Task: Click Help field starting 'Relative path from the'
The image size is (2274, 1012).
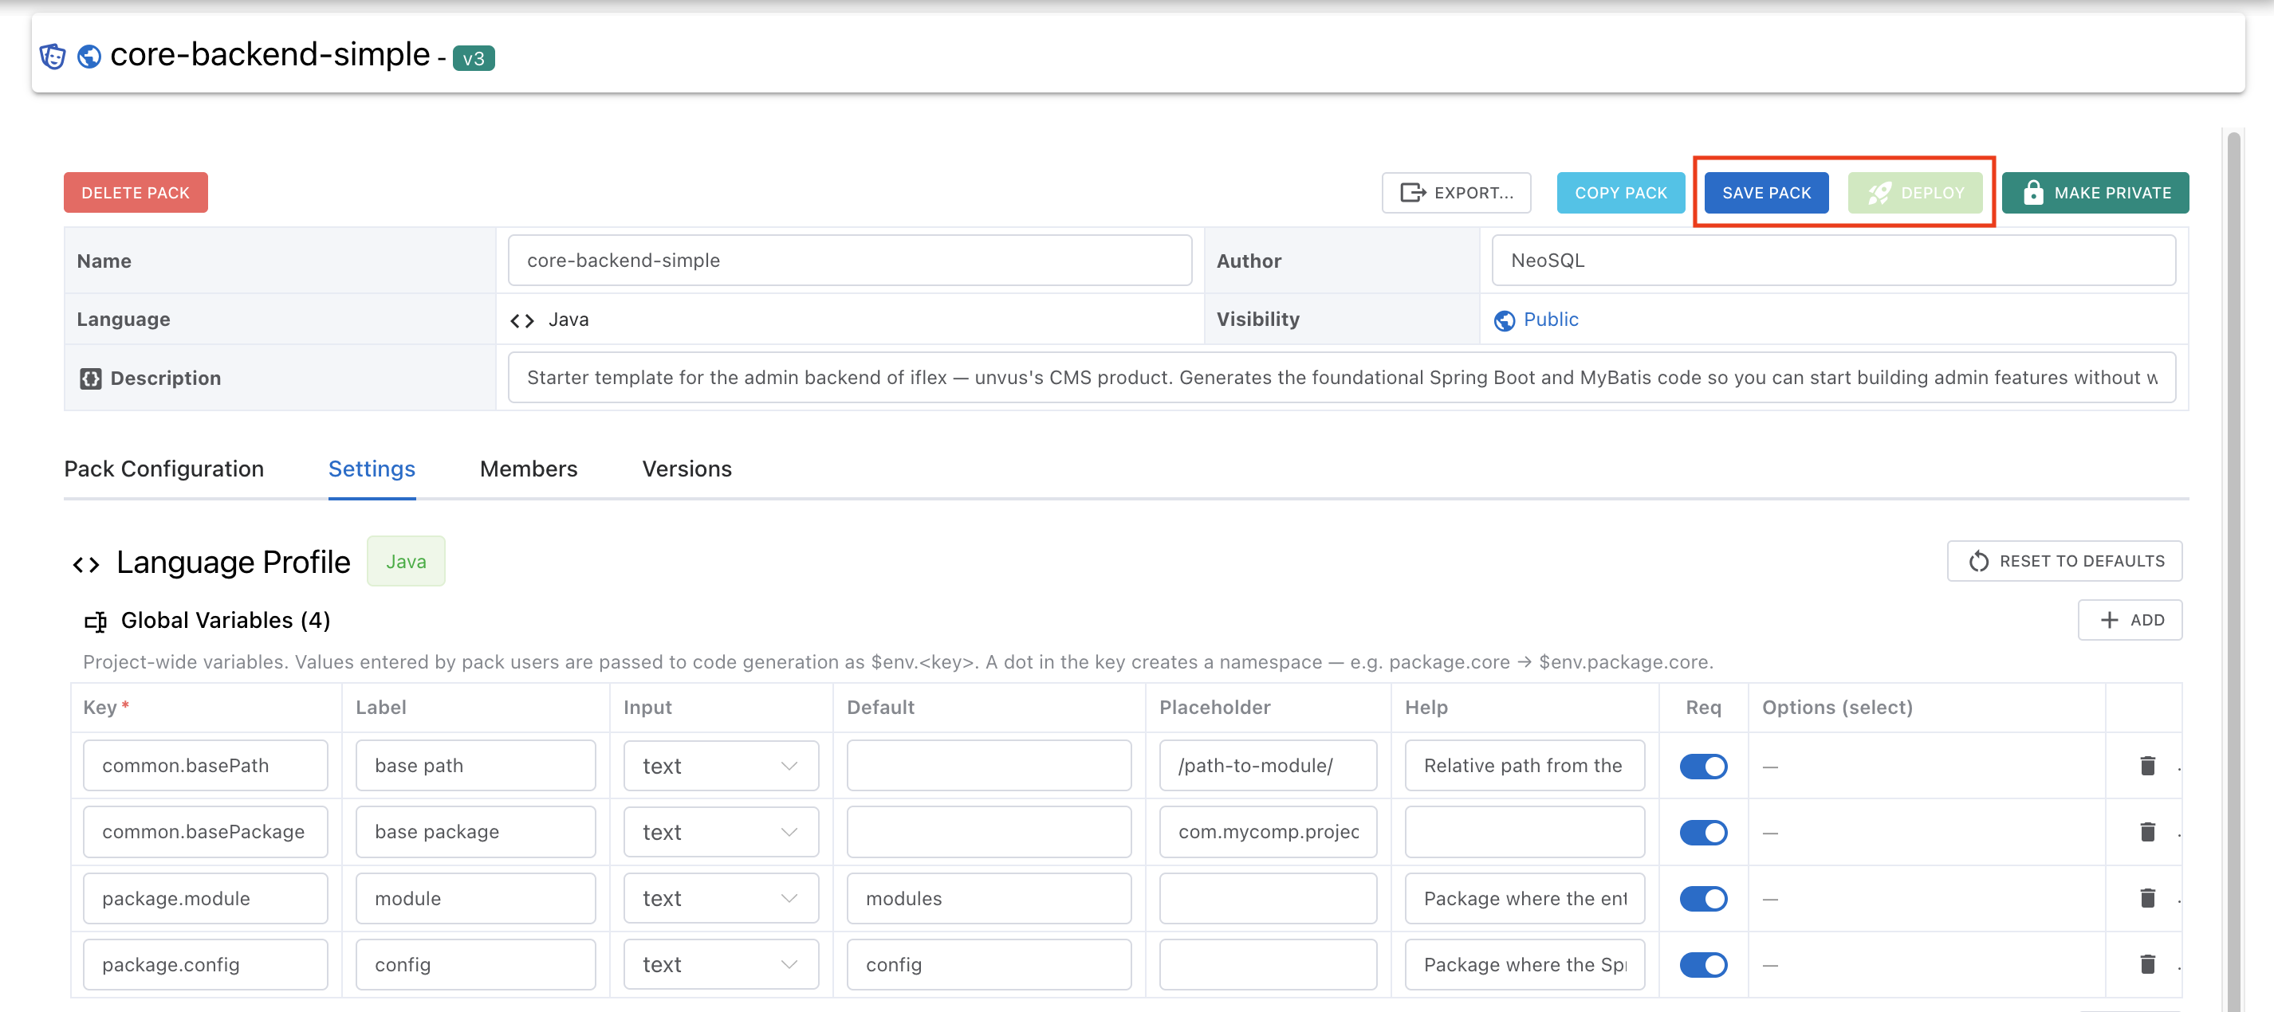Action: click(1525, 766)
